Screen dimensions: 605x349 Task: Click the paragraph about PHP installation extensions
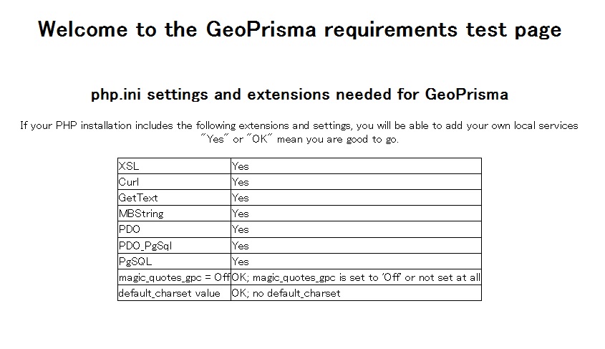point(299,132)
